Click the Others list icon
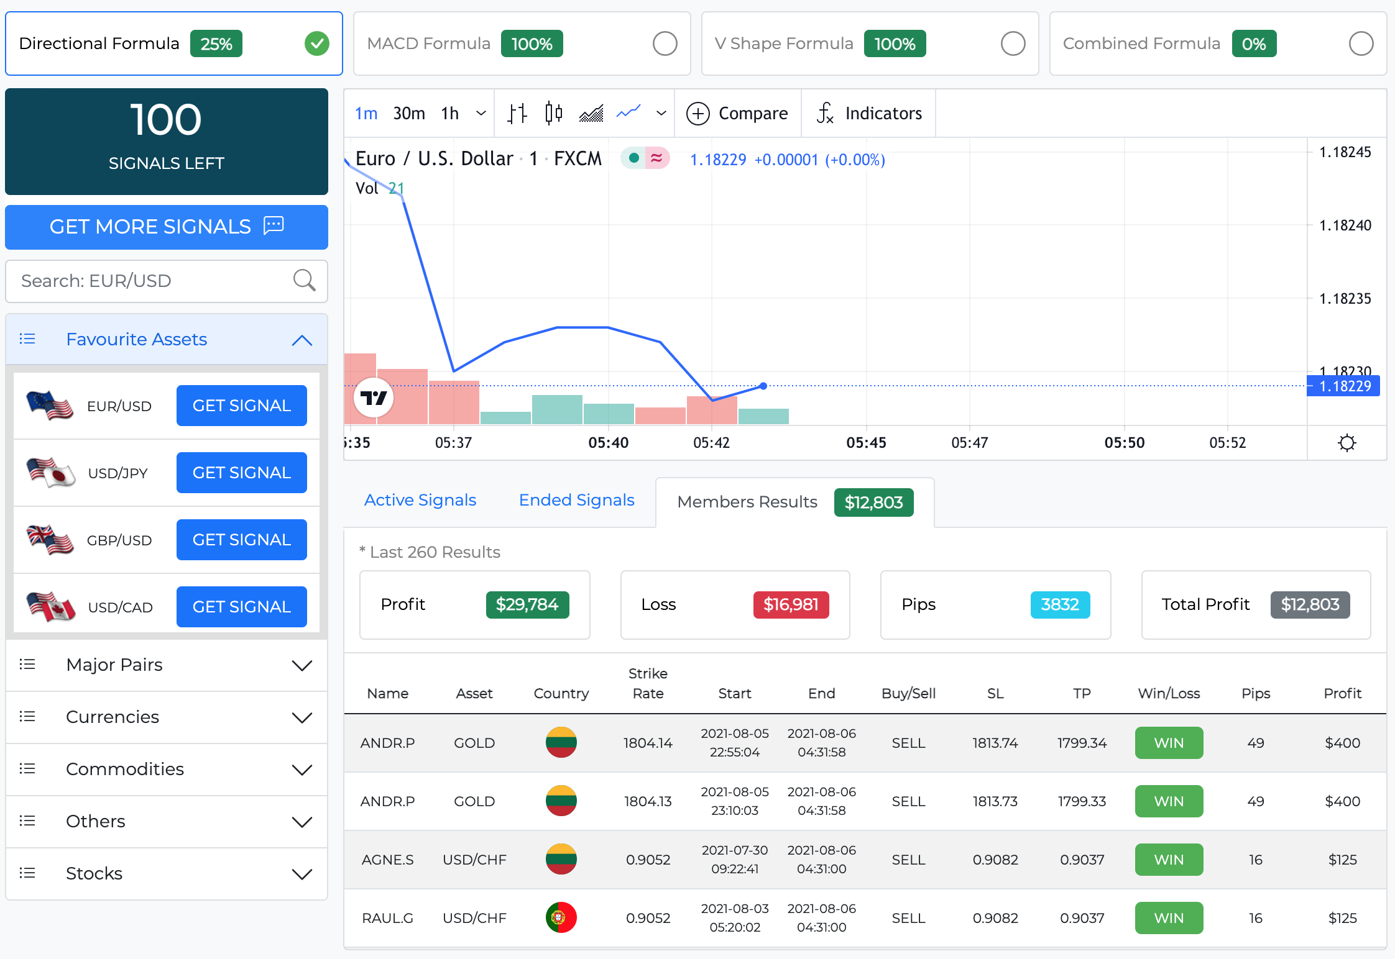Screen dimensions: 1395x959 point(27,821)
